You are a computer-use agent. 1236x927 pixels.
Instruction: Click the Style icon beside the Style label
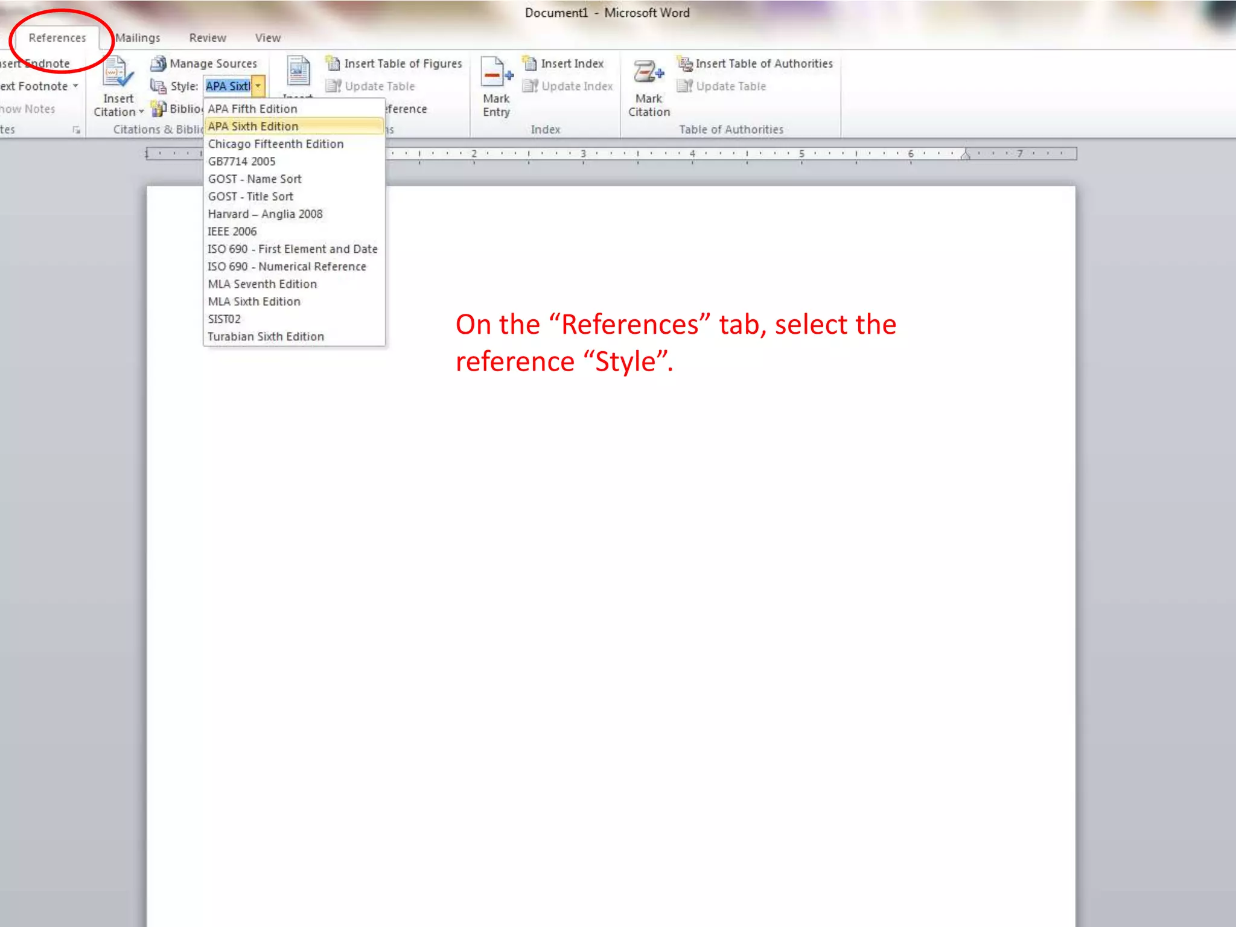[x=158, y=86]
